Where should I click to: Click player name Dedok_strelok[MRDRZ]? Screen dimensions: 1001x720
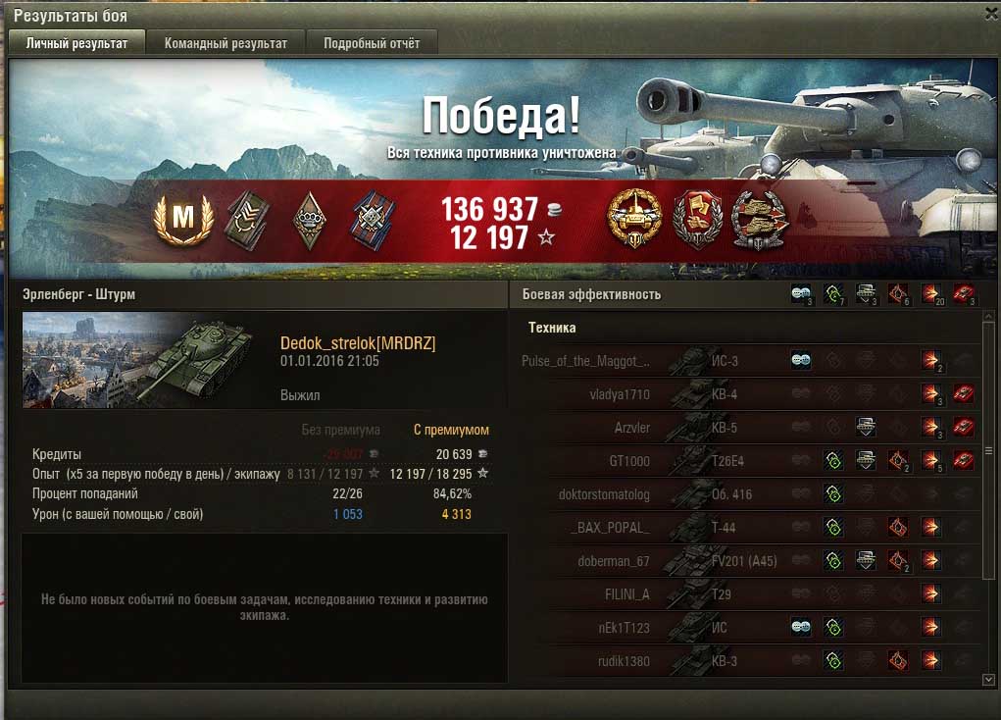coord(358,343)
